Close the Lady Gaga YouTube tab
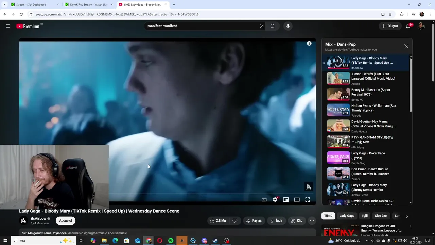 click(166, 5)
